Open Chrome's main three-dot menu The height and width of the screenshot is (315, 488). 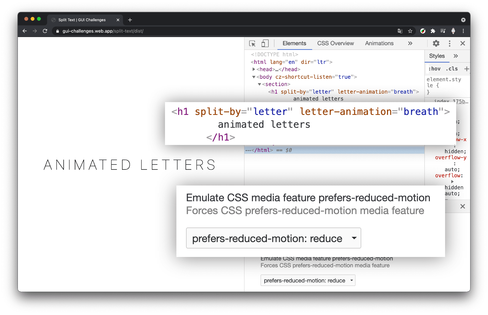pos(463,31)
